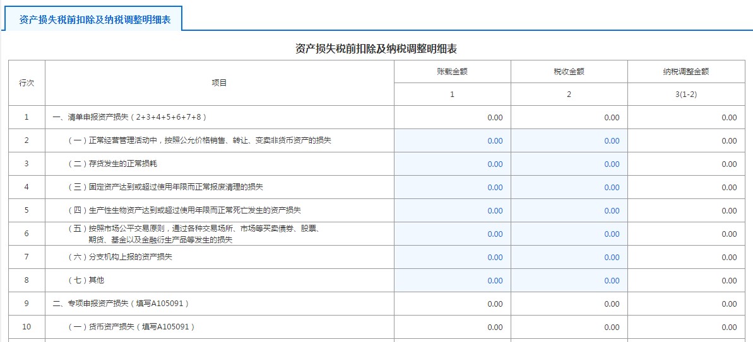Click row 1 税收金额 total 0.00
The image size is (753, 342).
click(x=612, y=117)
